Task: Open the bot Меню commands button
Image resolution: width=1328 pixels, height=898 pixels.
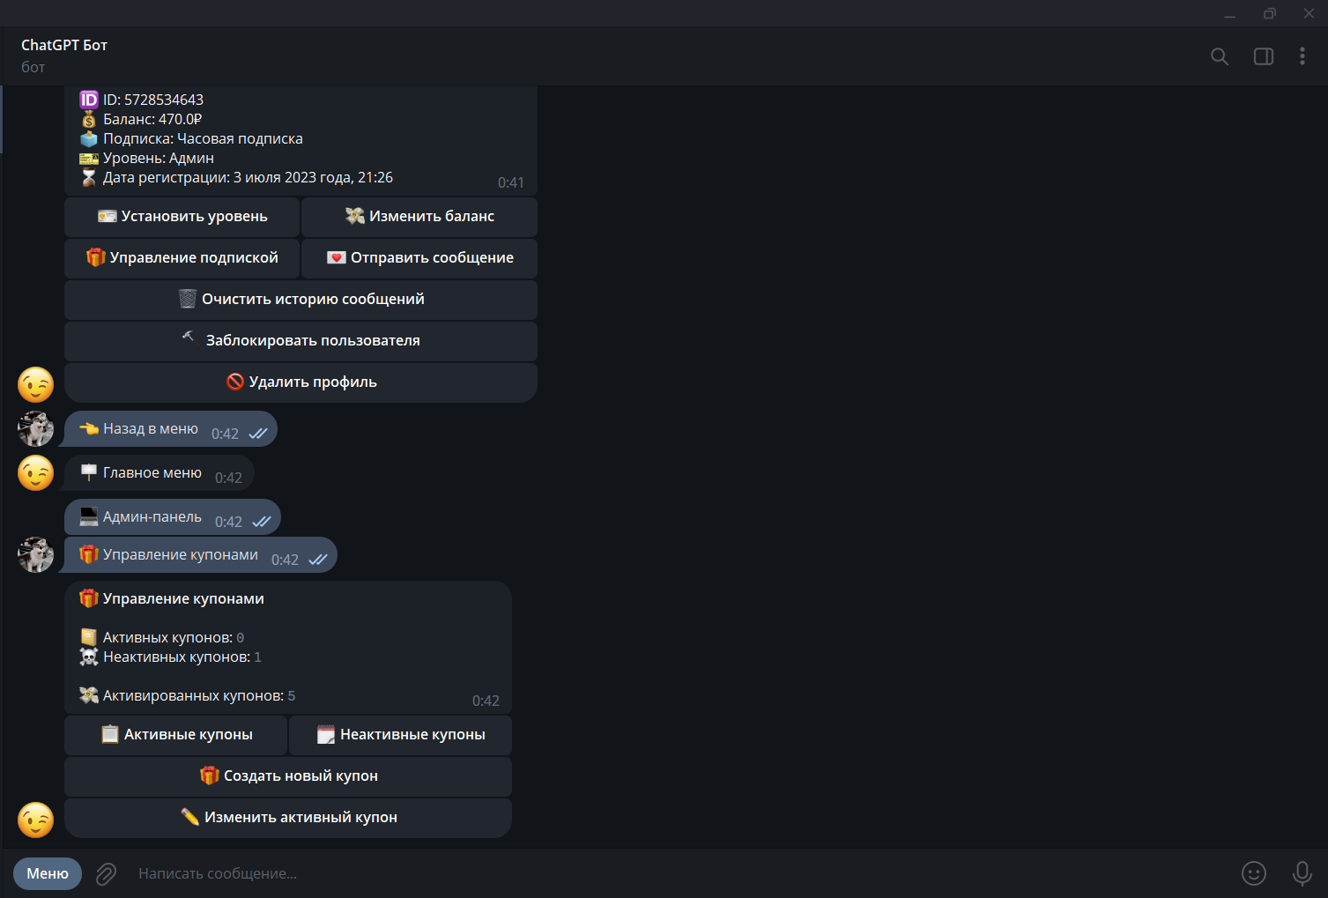Action: (x=48, y=873)
